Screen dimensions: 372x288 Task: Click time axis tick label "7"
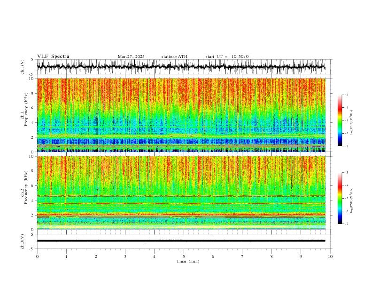coord(242,256)
